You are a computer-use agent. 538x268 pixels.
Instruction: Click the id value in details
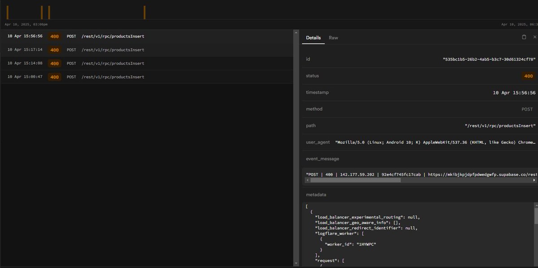tap(489, 59)
